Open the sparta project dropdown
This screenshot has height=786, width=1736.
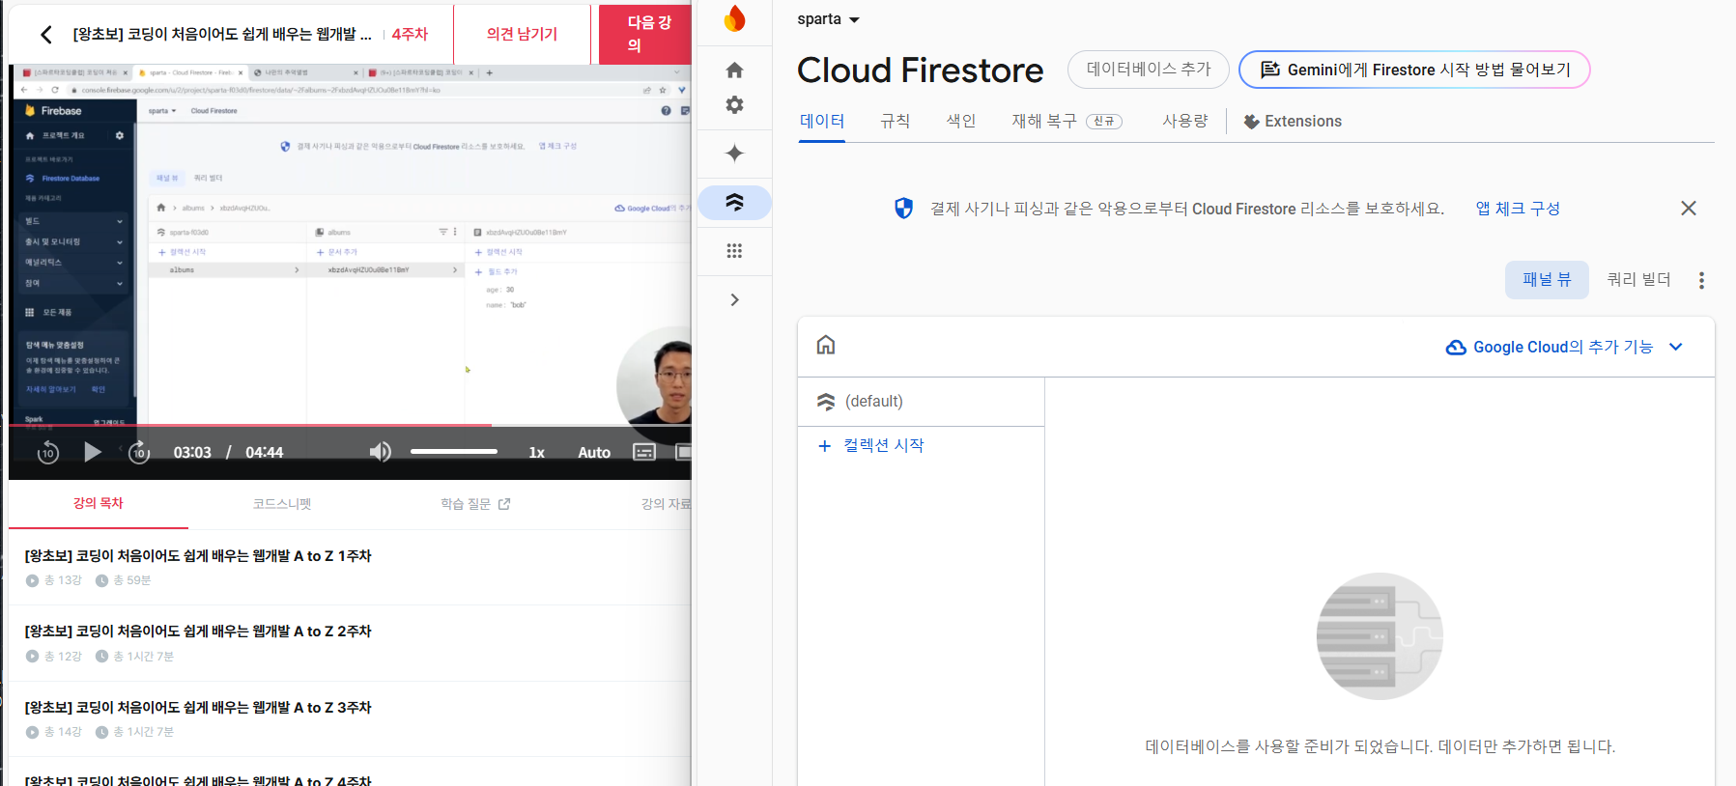pos(828,19)
